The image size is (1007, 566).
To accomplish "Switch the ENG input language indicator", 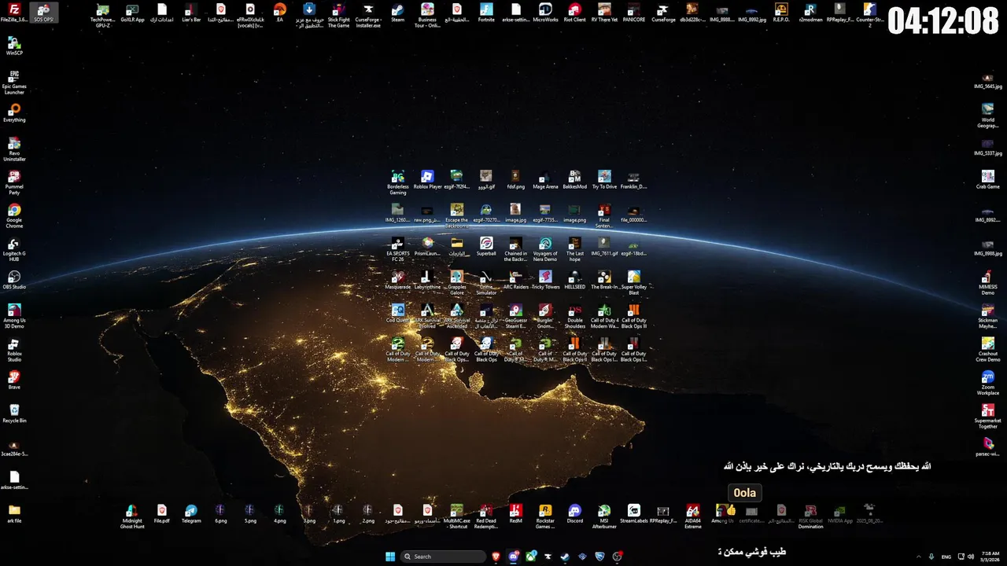I will point(946,557).
